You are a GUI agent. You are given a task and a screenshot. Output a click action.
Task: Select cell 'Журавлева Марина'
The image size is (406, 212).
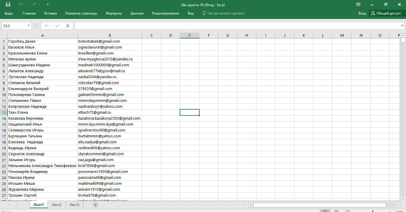(43, 189)
